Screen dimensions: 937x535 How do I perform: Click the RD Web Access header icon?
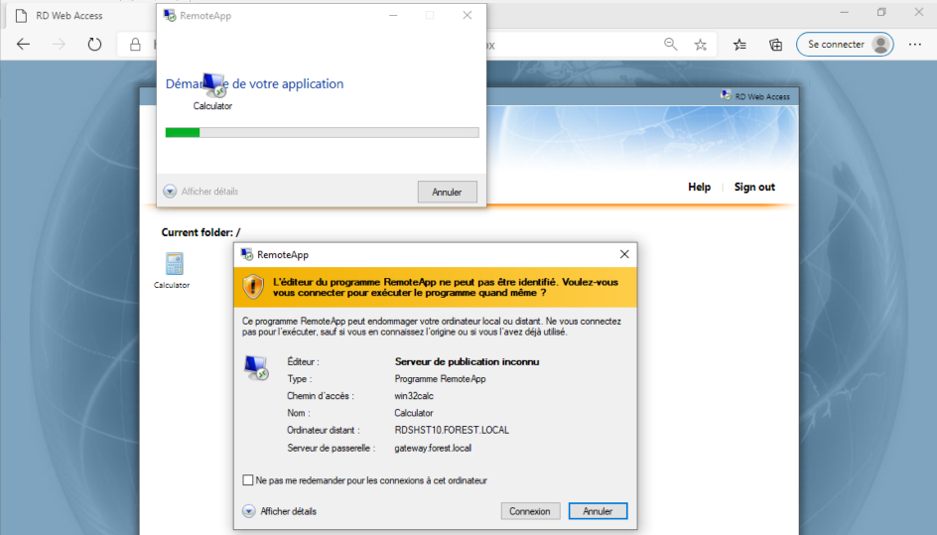pyautogui.click(x=726, y=95)
